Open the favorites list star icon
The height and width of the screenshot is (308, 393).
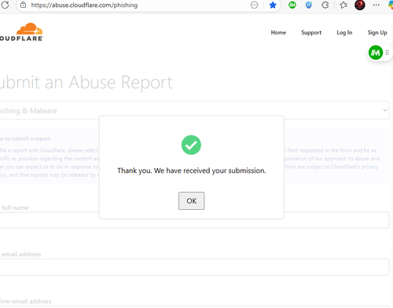tap(343, 5)
